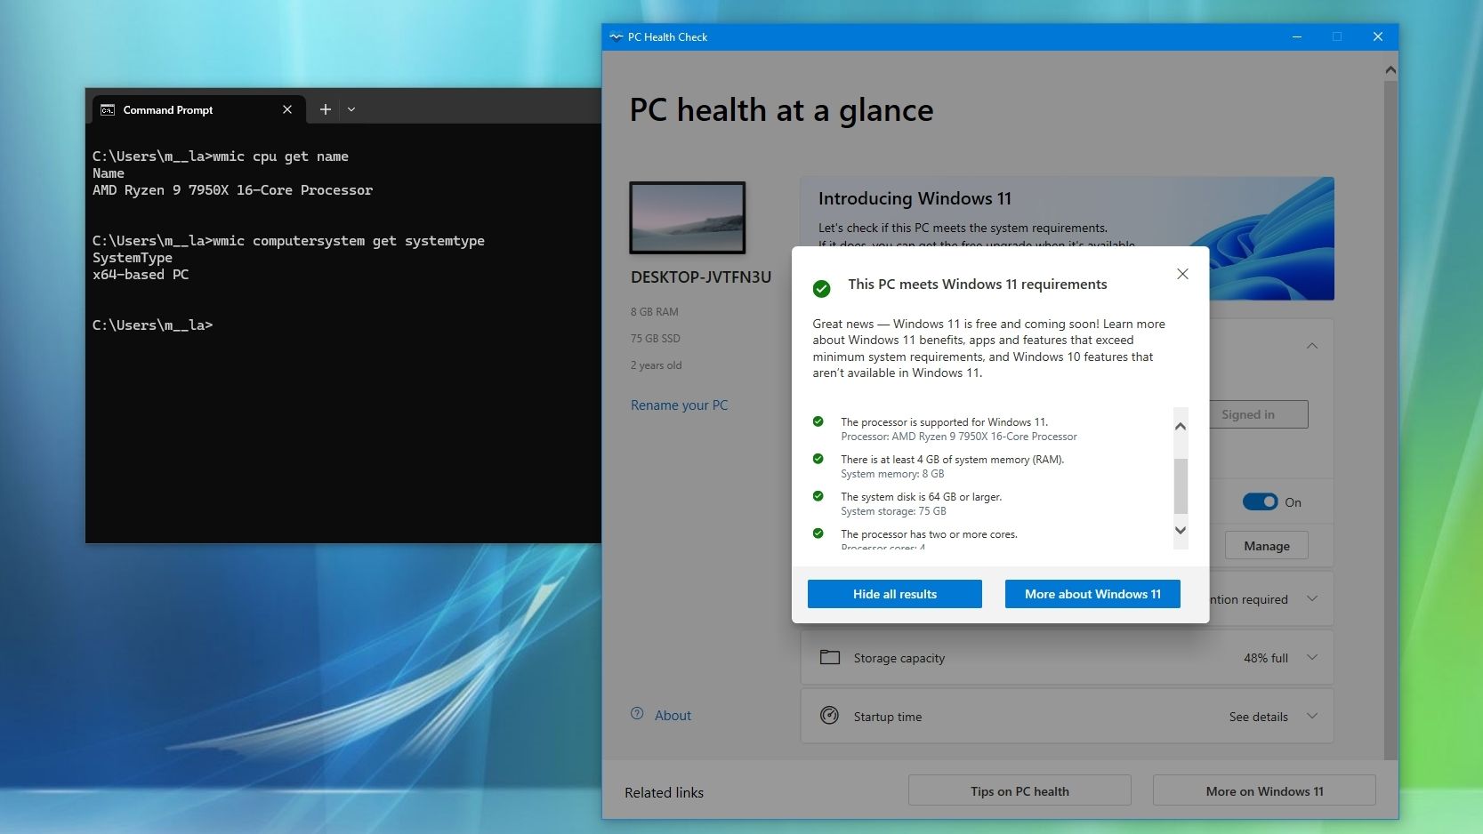Click the results list scrollbar thumb
Viewport: 1483px width, 834px height.
[1181, 486]
